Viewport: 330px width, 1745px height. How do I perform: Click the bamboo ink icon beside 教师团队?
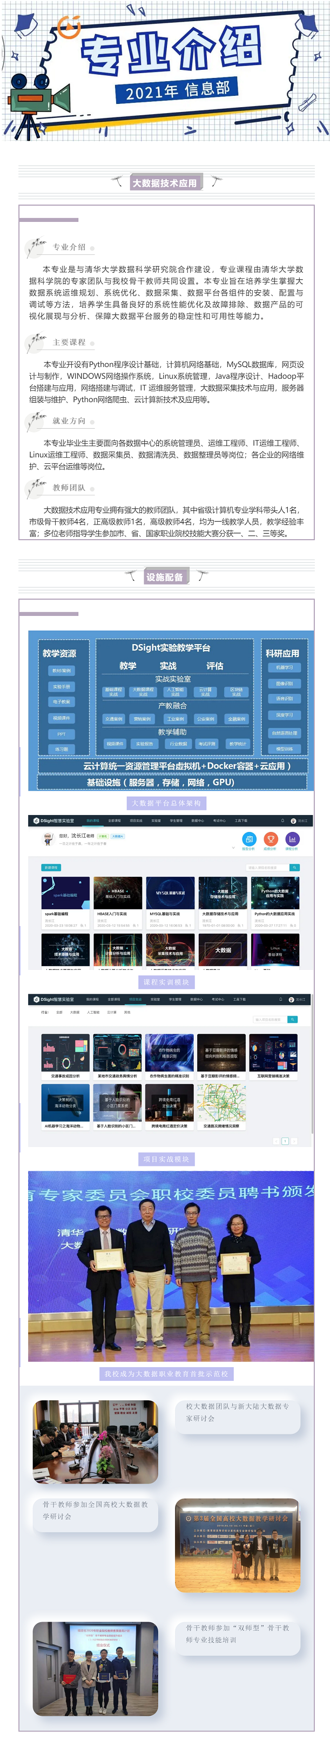point(35,488)
